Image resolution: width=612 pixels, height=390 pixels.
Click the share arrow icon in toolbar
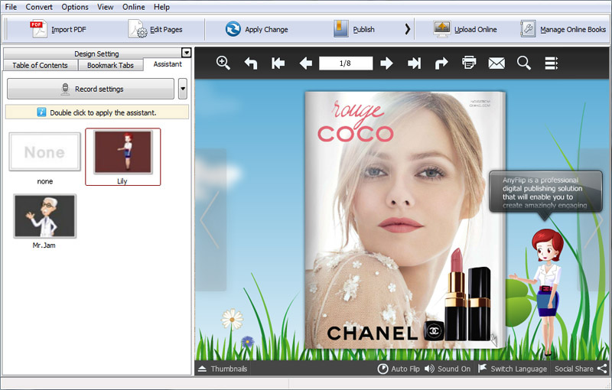point(441,63)
